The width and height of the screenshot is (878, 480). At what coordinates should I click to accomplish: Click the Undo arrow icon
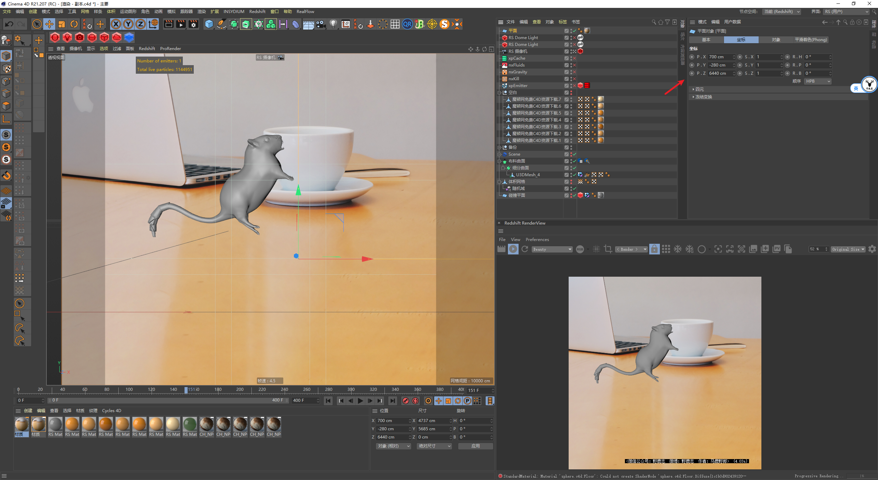[x=9, y=24]
